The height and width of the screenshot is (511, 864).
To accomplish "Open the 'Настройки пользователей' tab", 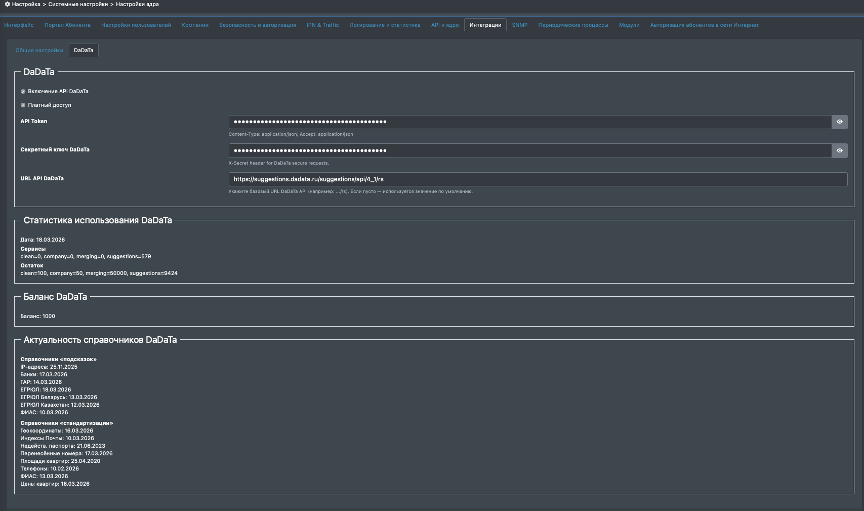I will [x=136, y=25].
